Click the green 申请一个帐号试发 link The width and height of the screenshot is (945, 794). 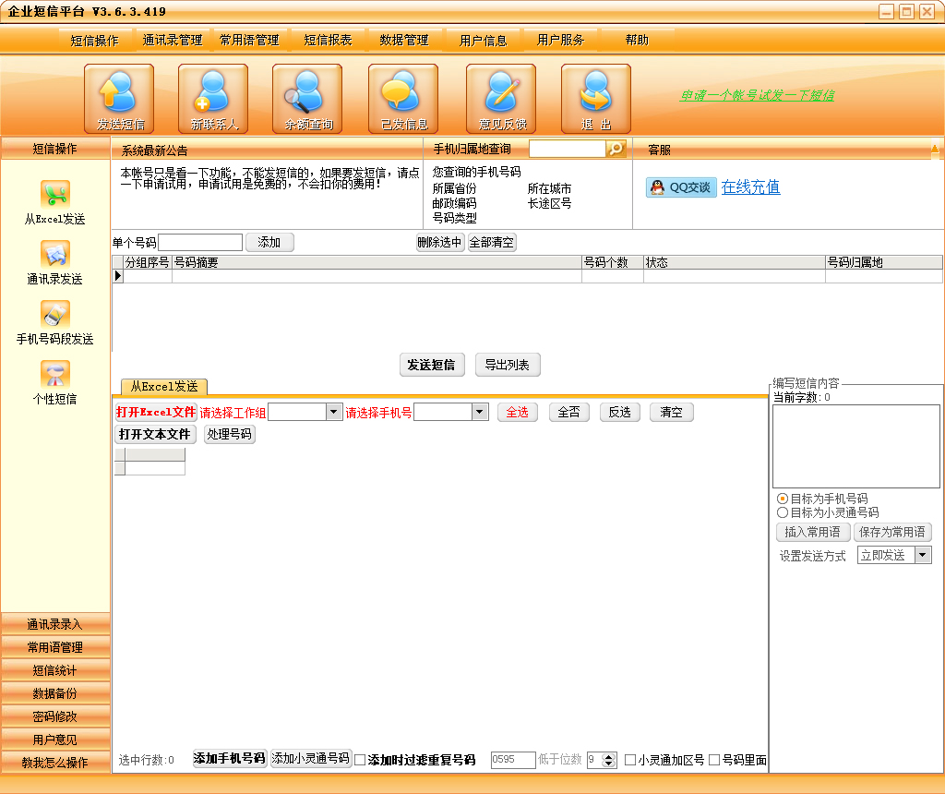[757, 95]
